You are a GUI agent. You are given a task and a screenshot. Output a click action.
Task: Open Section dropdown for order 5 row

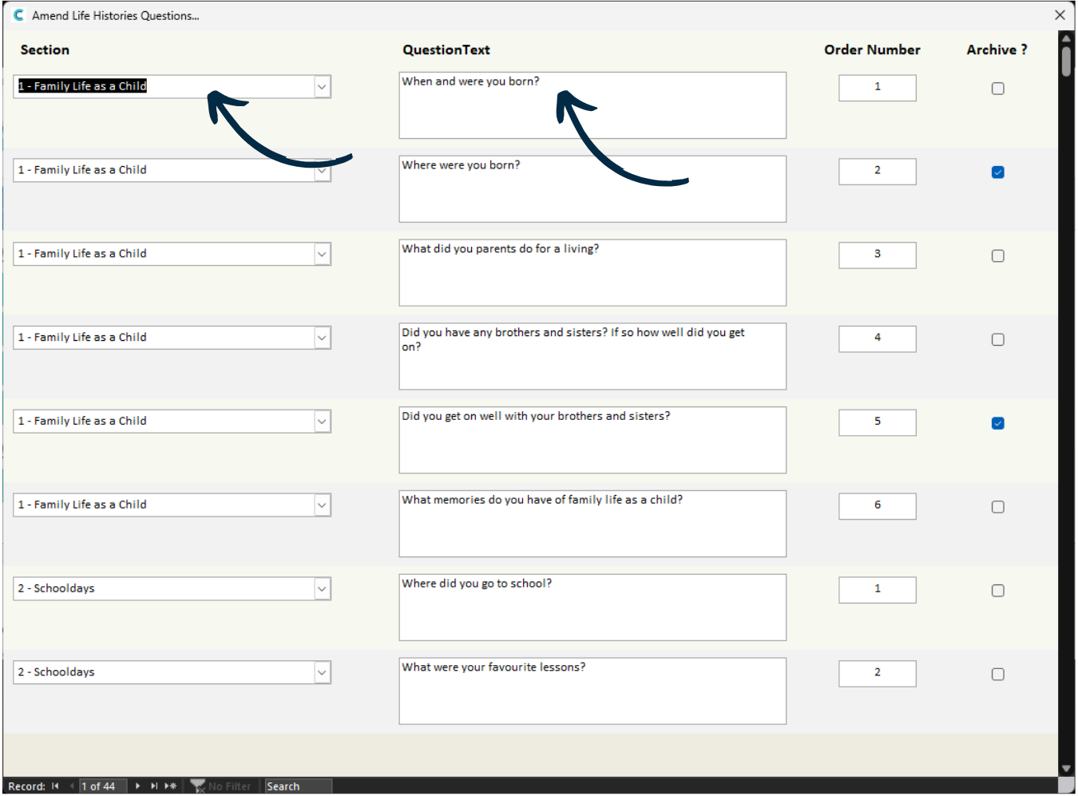pyautogui.click(x=322, y=422)
